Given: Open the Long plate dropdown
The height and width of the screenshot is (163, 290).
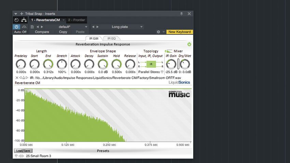Looking at the screenshot, I should [x=141, y=27].
